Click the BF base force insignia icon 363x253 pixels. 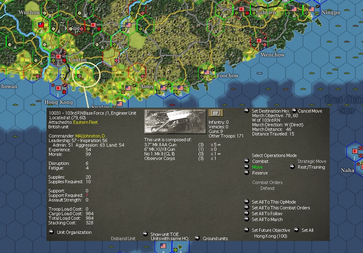click(x=215, y=112)
